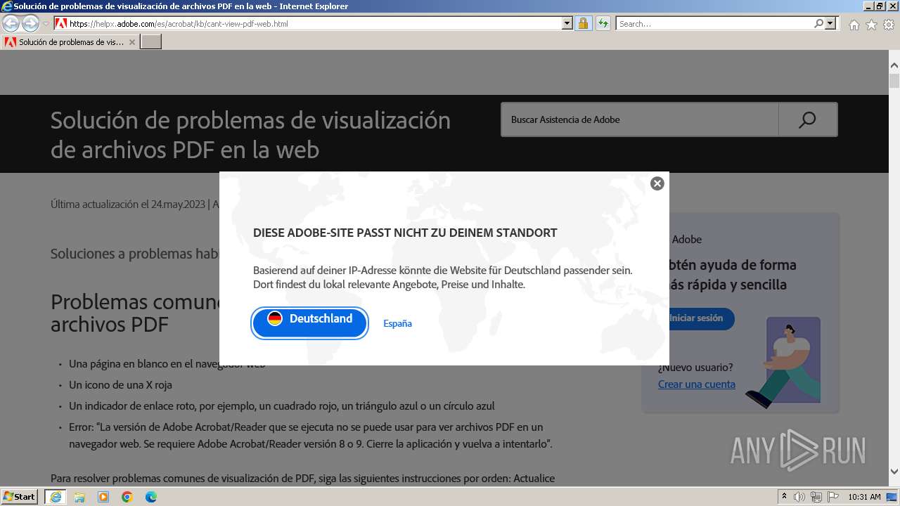Close the location popup dialog
Image resolution: width=900 pixels, height=506 pixels.
coord(657,183)
